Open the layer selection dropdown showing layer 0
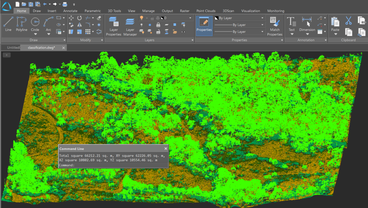 point(190,18)
